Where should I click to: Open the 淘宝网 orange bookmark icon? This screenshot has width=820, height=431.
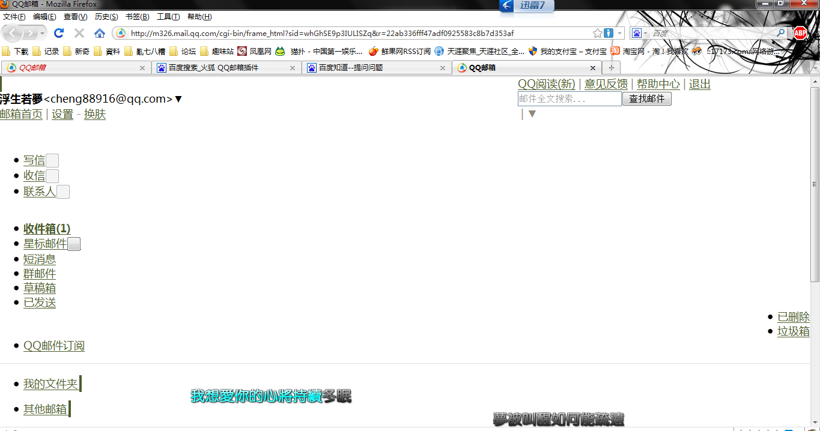click(x=615, y=51)
